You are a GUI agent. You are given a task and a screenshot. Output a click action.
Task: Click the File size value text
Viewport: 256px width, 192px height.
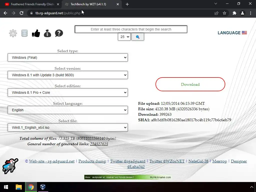182,109
